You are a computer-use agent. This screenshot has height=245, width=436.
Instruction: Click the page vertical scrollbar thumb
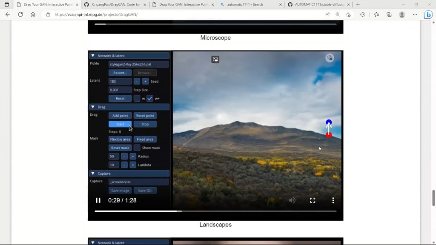pyautogui.click(x=433, y=198)
